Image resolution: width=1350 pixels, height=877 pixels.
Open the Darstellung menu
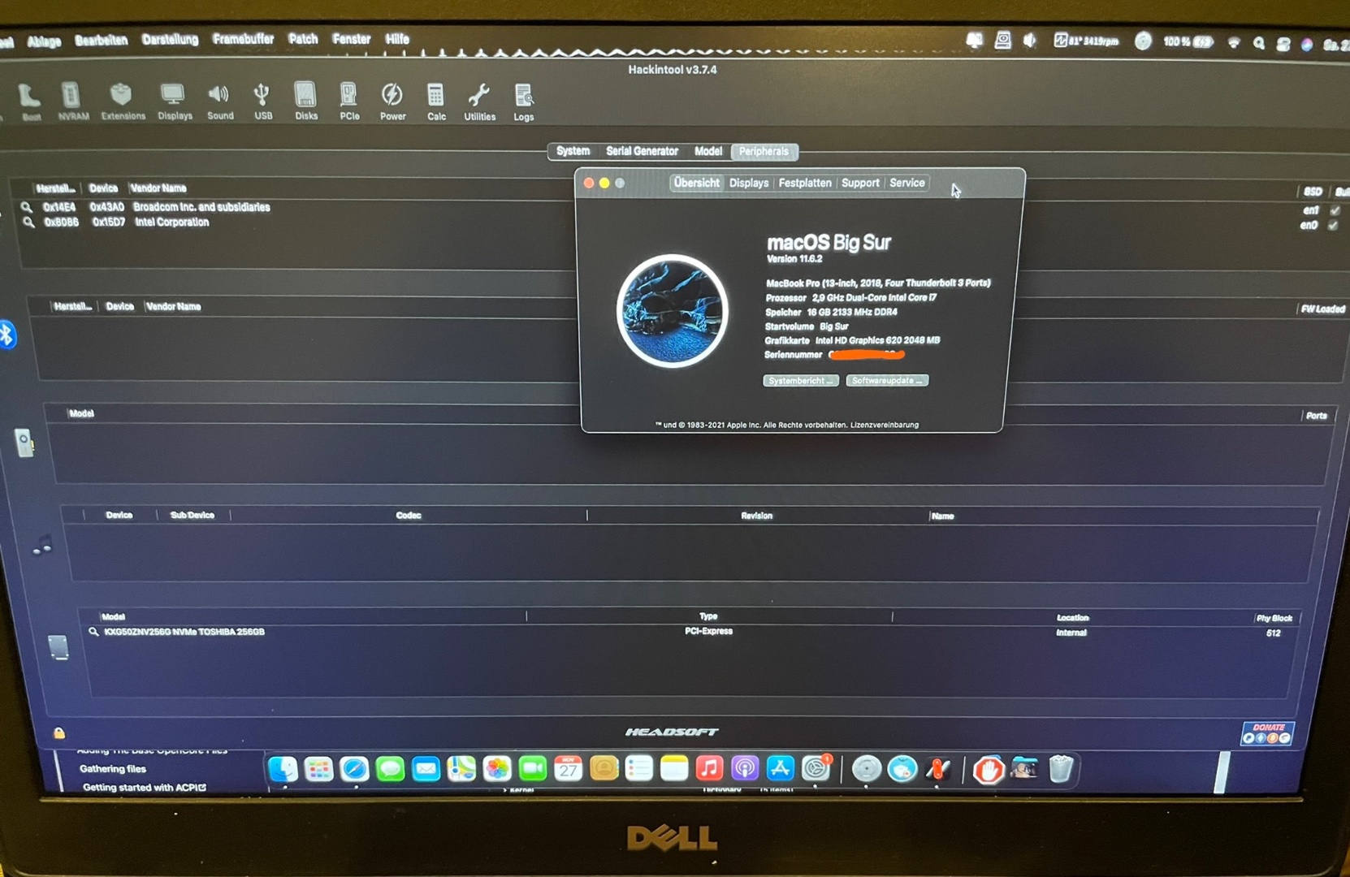pos(170,39)
